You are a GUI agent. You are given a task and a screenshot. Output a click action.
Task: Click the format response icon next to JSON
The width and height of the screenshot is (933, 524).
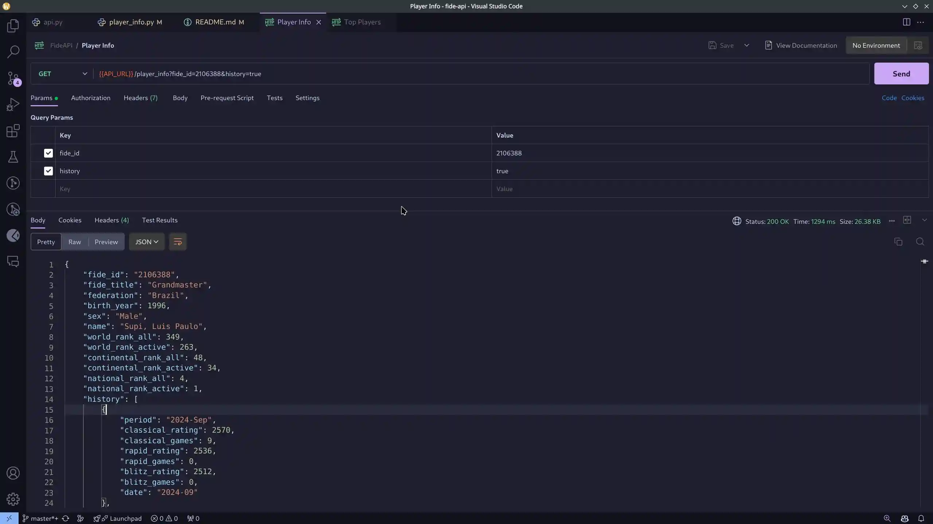178,242
